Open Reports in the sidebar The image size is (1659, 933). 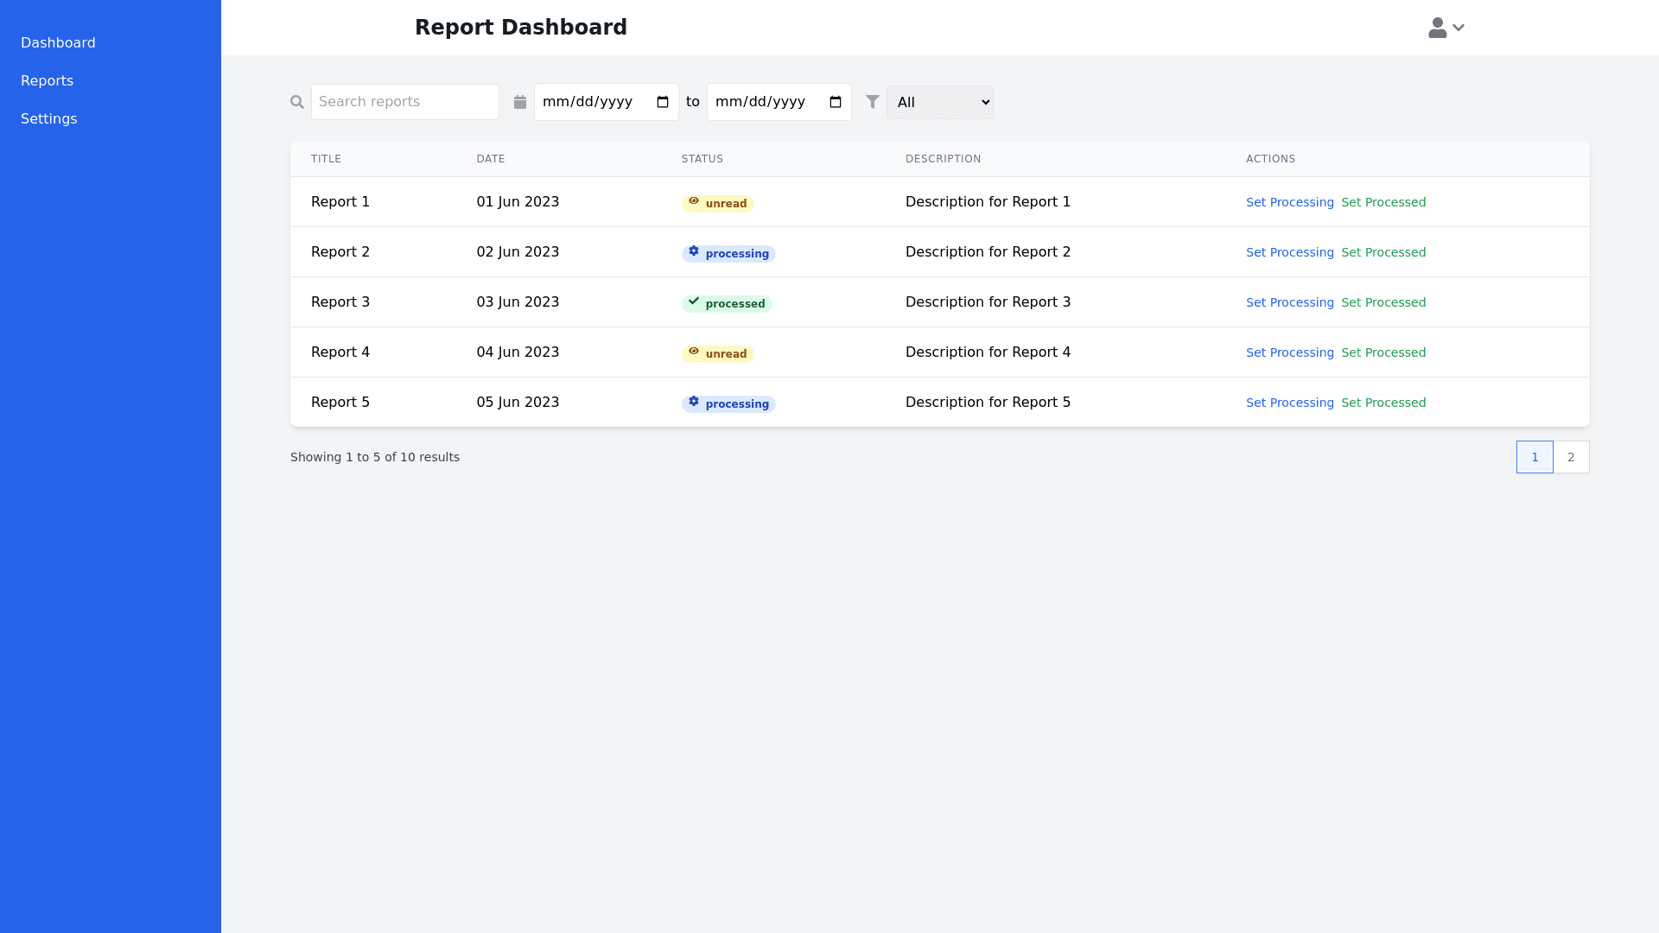tap(47, 80)
